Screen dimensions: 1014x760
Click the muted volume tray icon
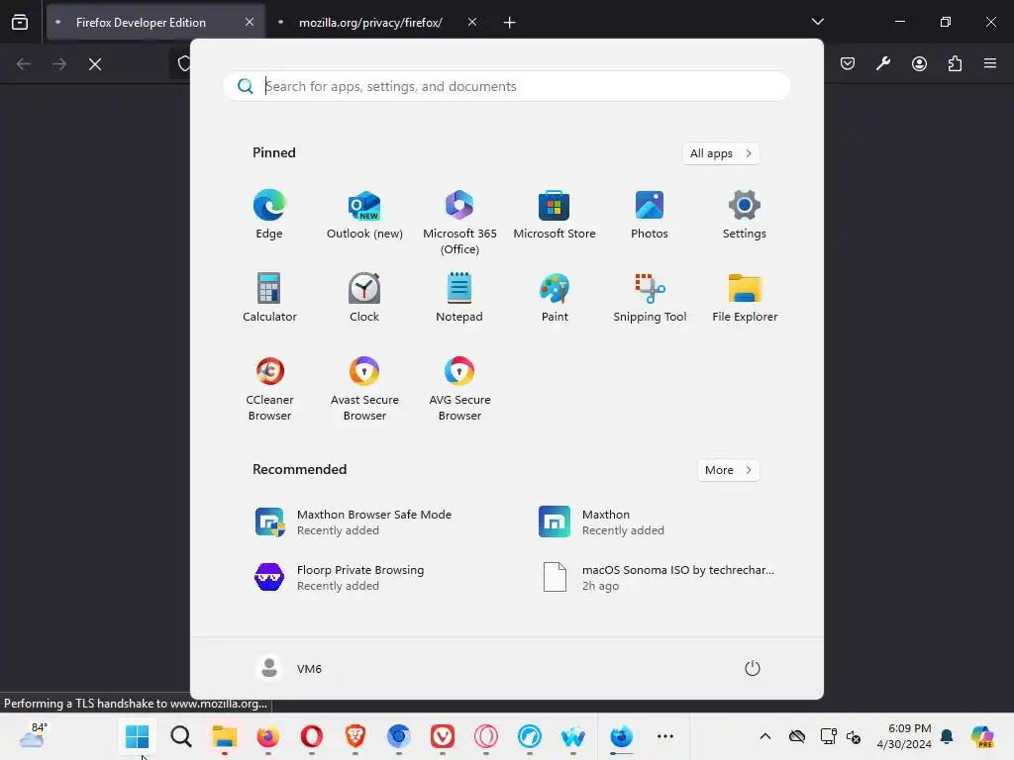tap(853, 736)
